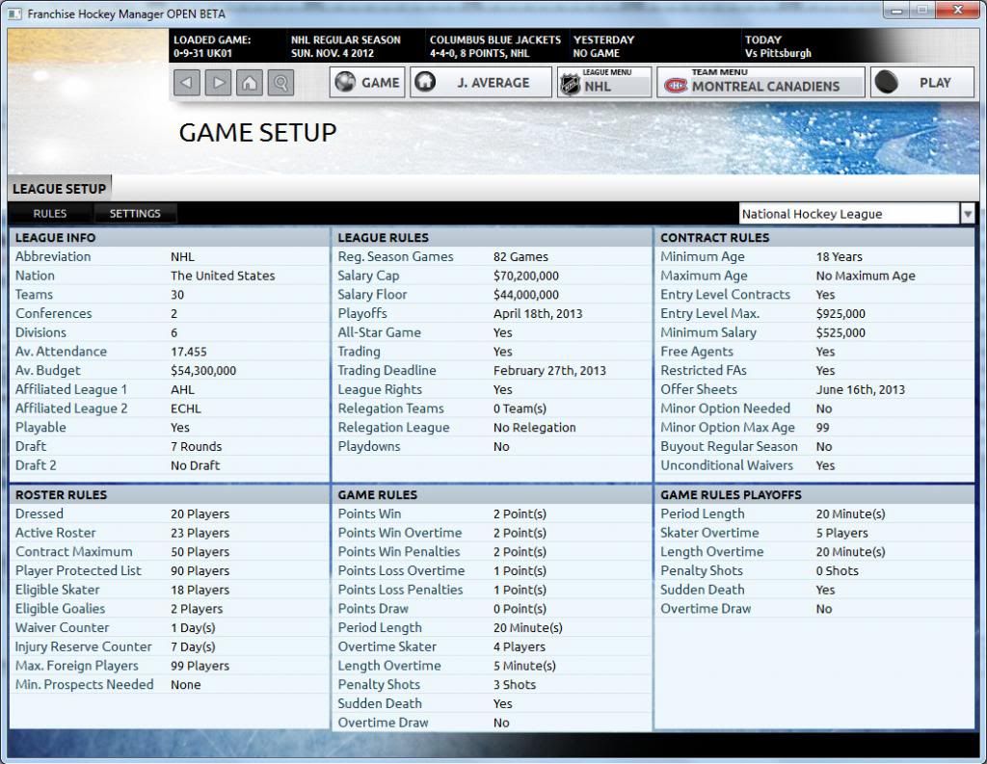Click the GAME SETUP page heading
Image resolution: width=987 pixels, height=764 pixels.
[x=257, y=133]
